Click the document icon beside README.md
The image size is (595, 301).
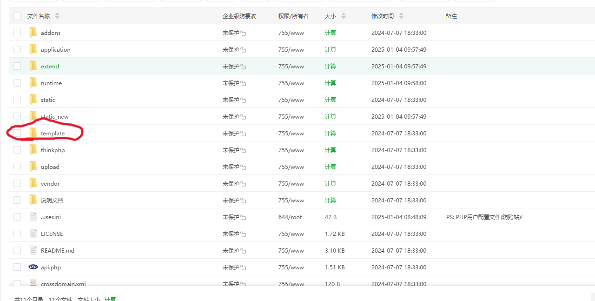point(33,250)
